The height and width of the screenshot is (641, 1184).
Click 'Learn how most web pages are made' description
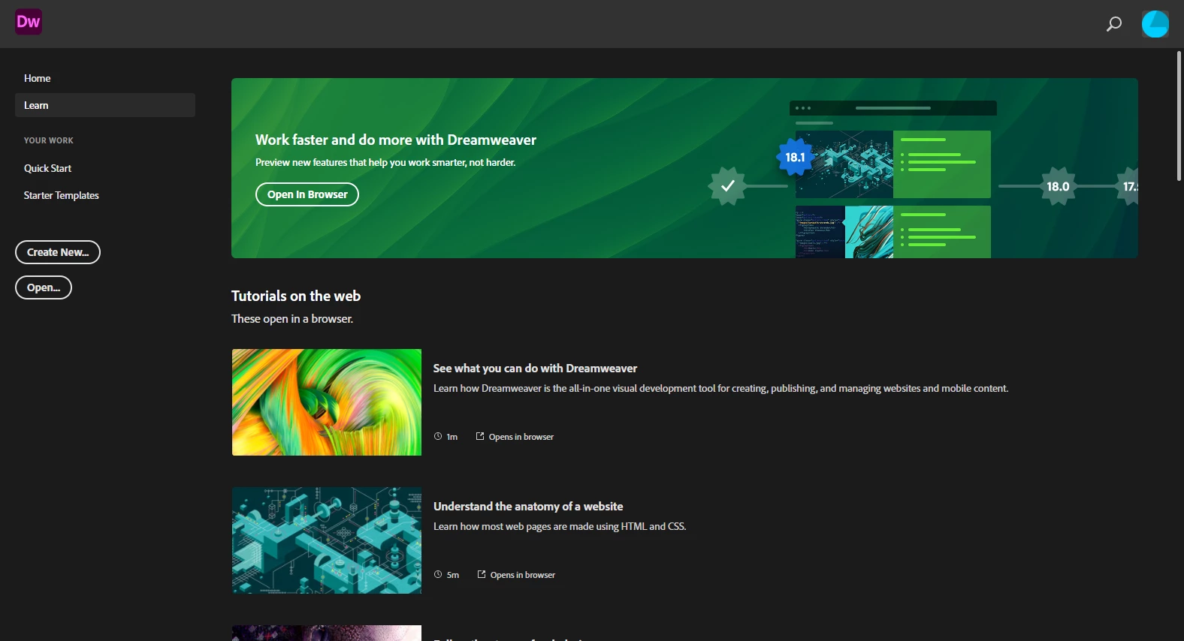[560, 527]
